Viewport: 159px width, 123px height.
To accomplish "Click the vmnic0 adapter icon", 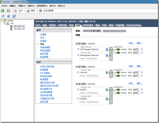I will point(118,53).
